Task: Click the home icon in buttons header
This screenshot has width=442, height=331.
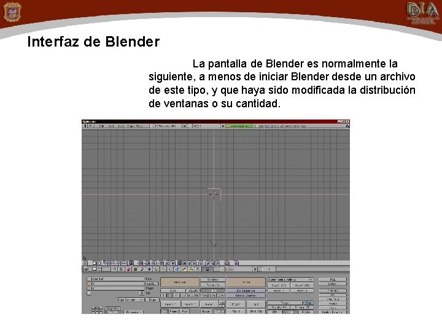Action: point(99,269)
